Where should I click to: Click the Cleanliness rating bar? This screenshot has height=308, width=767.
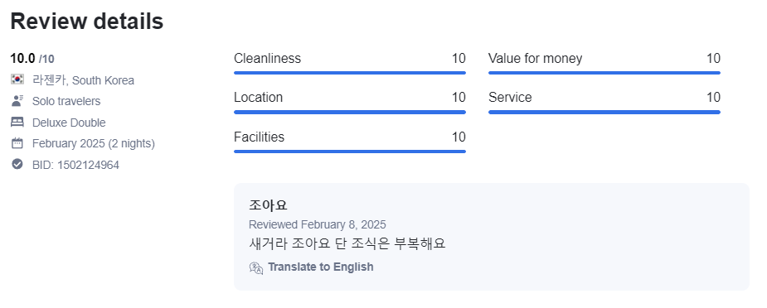tap(350, 73)
